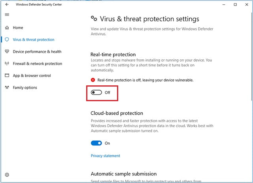Open the Privacy statement link
The width and height of the screenshot is (253, 183).
point(106,156)
